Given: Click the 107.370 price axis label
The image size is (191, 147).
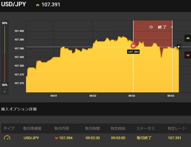Looking at the screenshot, I should (x=19, y=83).
